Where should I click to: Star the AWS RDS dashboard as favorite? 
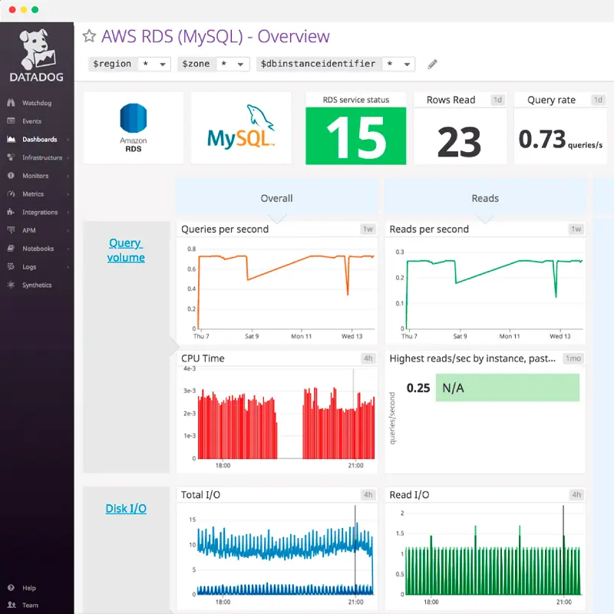(89, 36)
